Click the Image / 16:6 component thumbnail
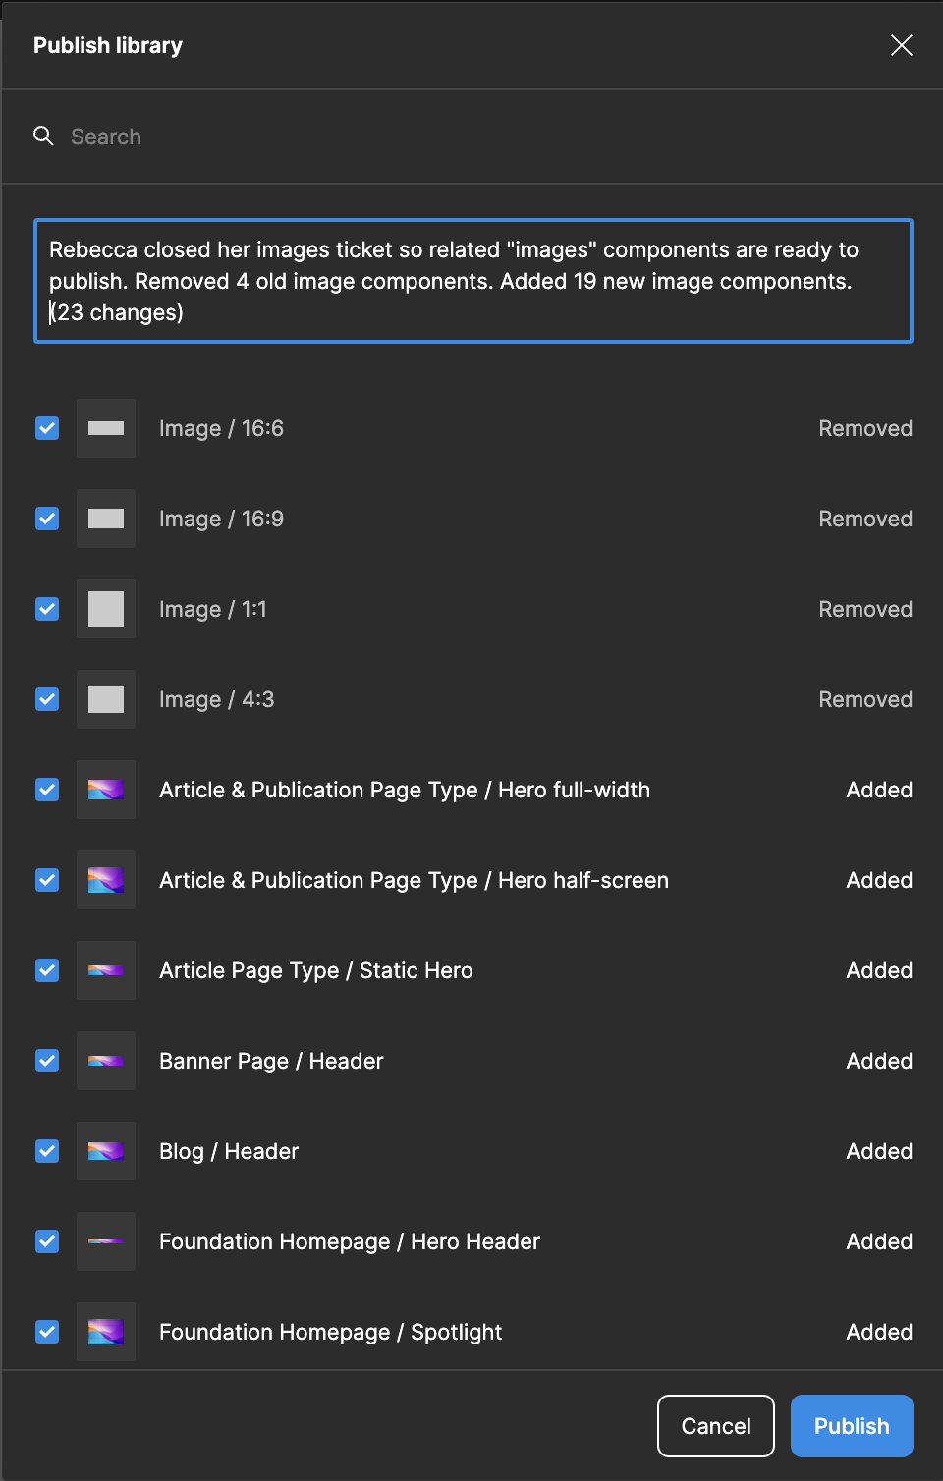The width and height of the screenshot is (943, 1481). click(x=105, y=428)
